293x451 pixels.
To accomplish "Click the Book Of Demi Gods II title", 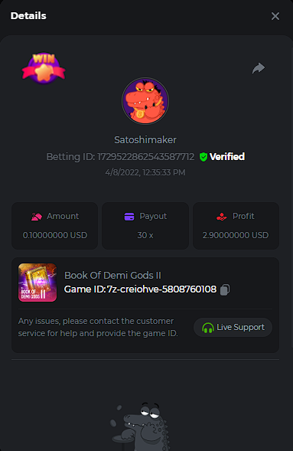I will pos(112,275).
